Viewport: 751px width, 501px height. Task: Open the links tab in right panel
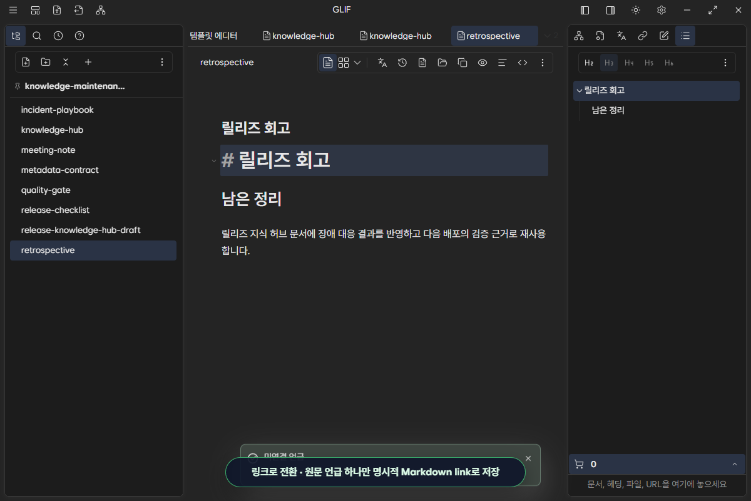click(643, 36)
